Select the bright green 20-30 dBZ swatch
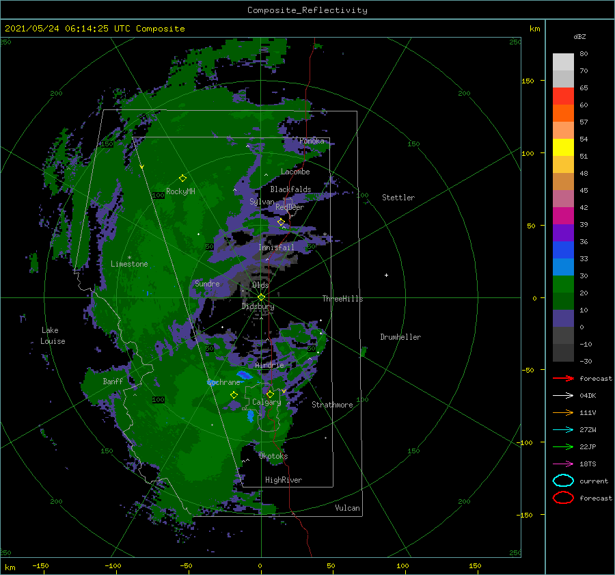 tap(563, 284)
